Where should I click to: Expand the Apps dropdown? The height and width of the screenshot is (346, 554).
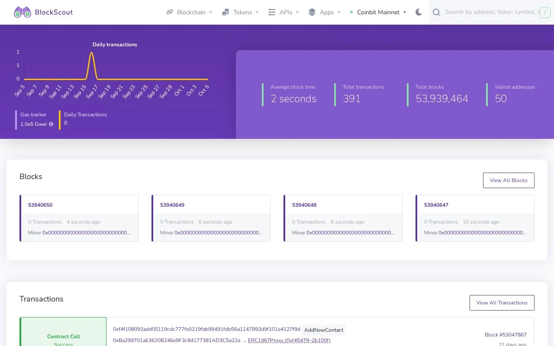[324, 12]
